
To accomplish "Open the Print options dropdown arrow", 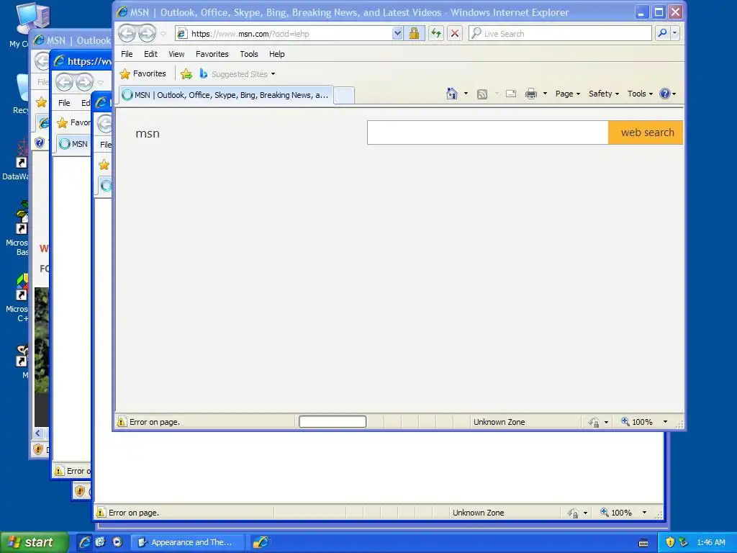I will point(545,94).
